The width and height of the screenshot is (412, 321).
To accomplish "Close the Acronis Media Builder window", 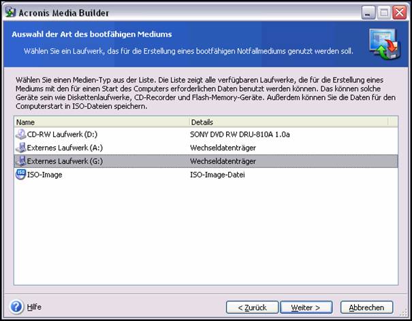I will [399, 13].
